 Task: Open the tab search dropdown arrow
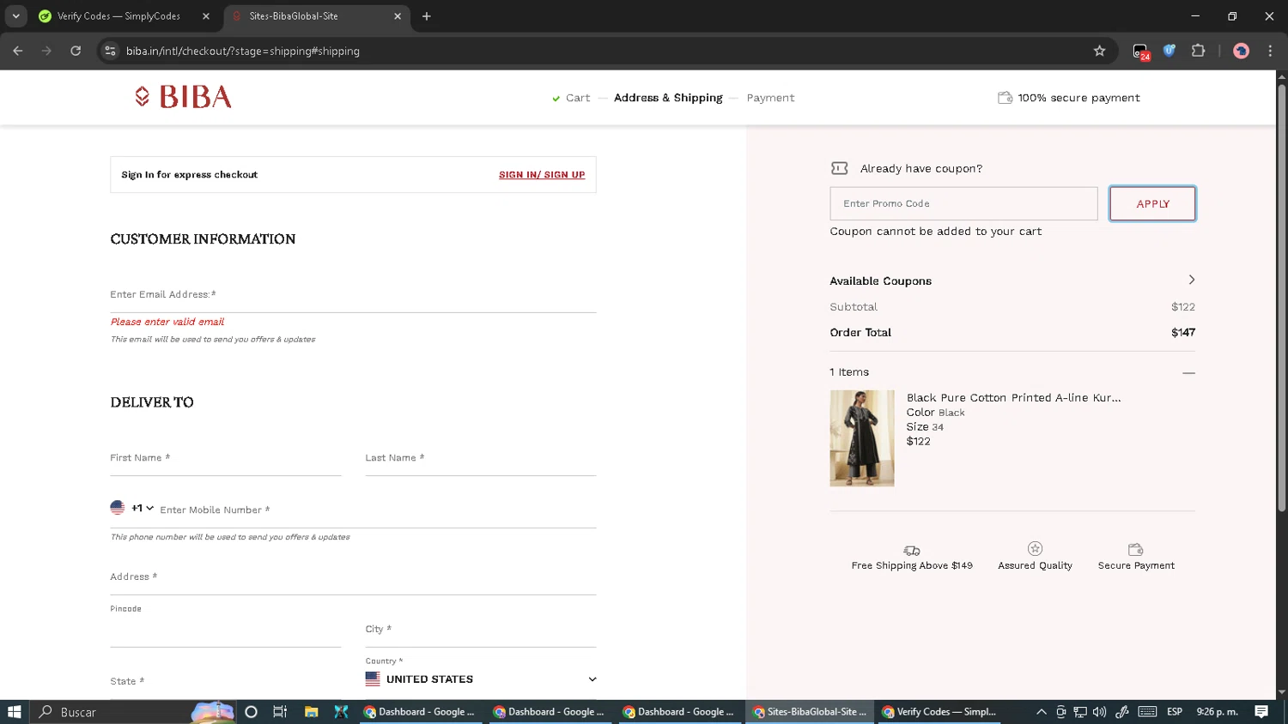(x=15, y=16)
